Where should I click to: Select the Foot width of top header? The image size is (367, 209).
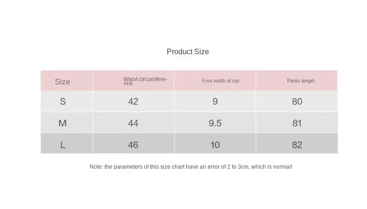point(221,81)
